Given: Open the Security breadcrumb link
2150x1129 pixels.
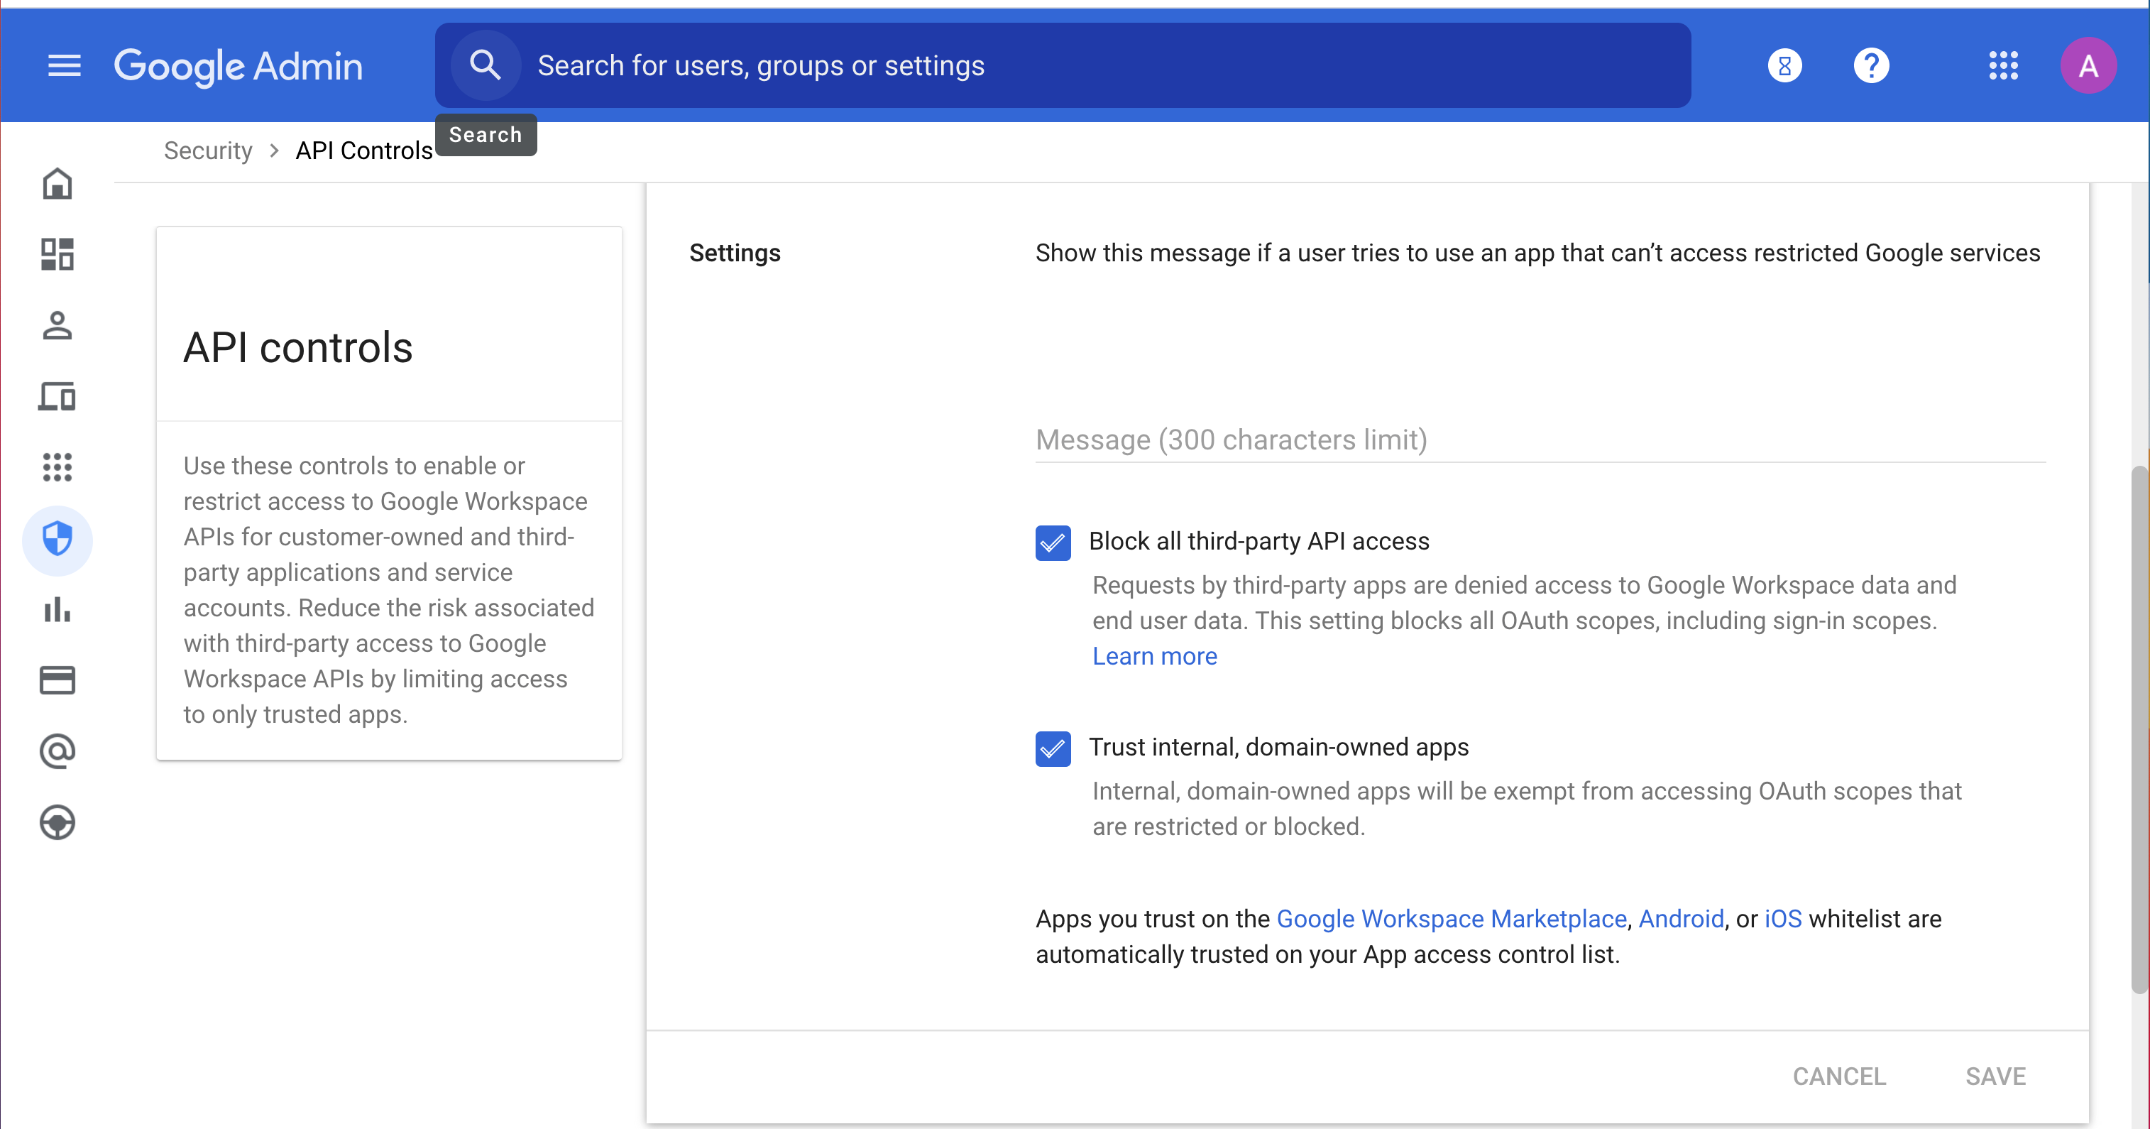Looking at the screenshot, I should coord(207,151).
